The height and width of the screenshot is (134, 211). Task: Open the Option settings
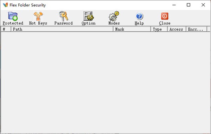[89, 18]
